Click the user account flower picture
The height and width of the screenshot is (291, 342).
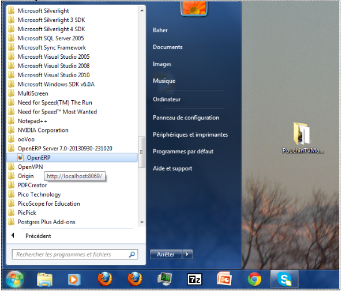194,8
